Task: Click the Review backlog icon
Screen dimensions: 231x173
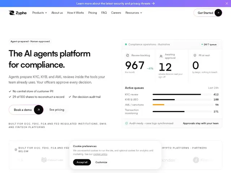Action: pyautogui.click(x=127, y=55)
